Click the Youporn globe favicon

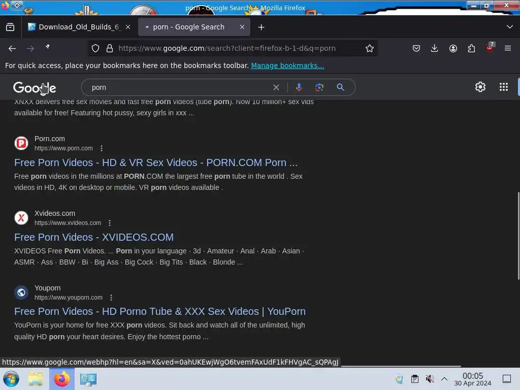21,292
